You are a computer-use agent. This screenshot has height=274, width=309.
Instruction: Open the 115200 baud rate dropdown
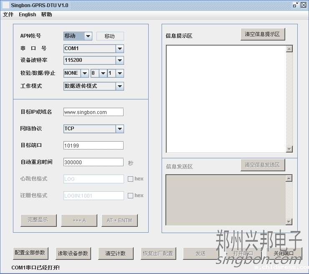(x=120, y=60)
